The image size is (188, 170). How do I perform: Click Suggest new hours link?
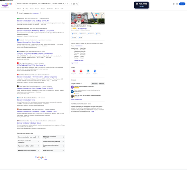(x=79, y=60)
